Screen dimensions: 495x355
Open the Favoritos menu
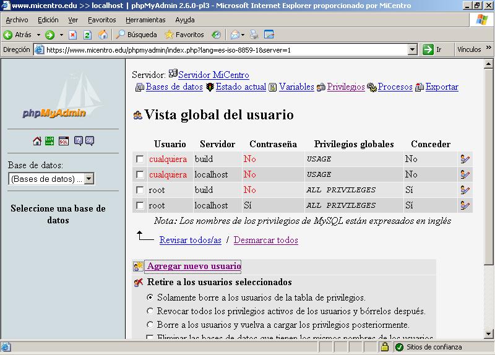[x=101, y=20]
